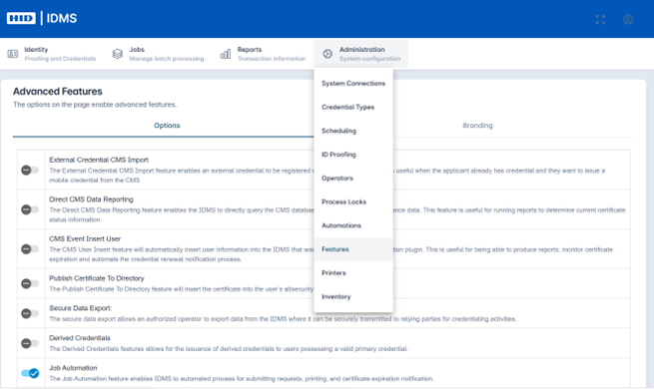Click External Credential CMS Import title

click(x=99, y=160)
